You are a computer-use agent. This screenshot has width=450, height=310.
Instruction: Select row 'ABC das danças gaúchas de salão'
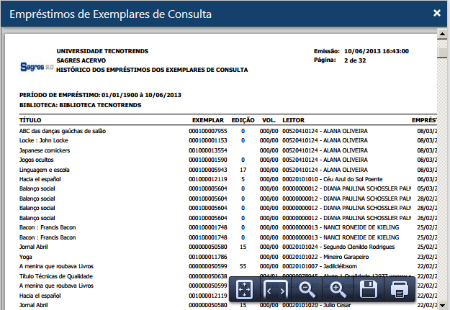(x=63, y=131)
